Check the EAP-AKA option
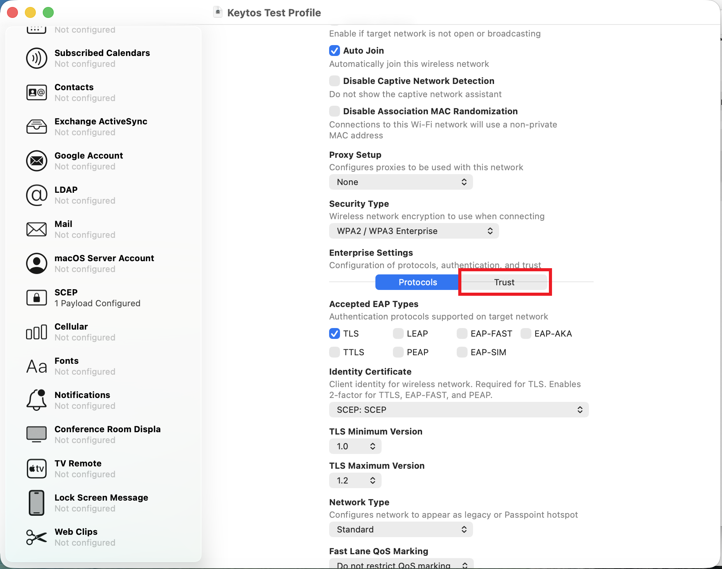The image size is (722, 569). [526, 333]
